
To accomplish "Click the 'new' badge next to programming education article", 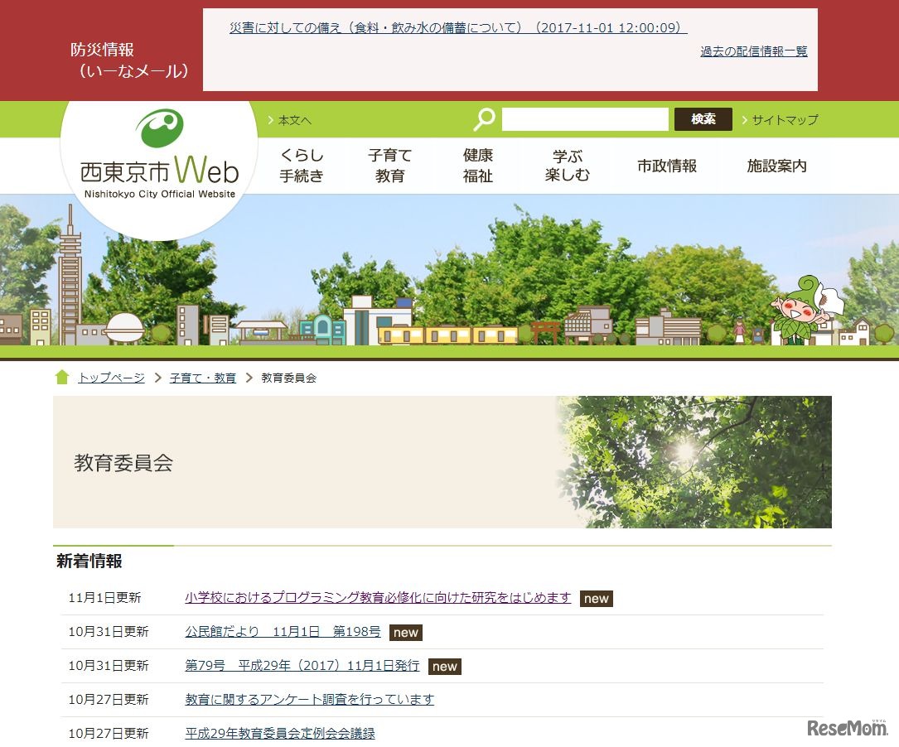I will point(596,599).
